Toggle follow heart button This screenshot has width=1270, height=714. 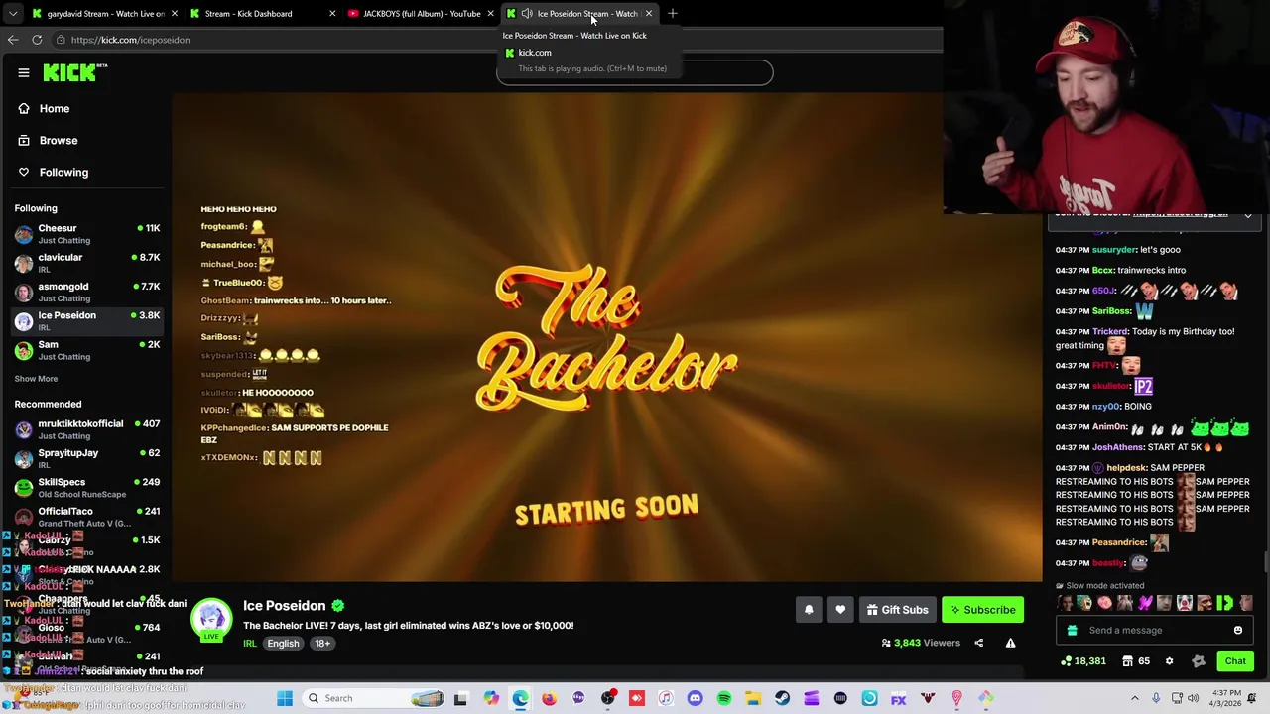pyautogui.click(x=840, y=610)
